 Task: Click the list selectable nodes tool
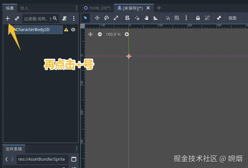click(128, 18)
